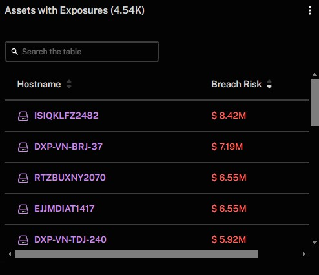
Task: Open the three-dot options menu
Action: point(310,10)
